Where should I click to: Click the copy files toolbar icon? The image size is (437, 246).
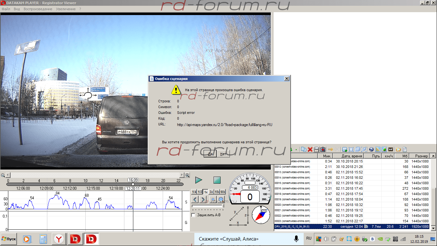click(x=303, y=149)
